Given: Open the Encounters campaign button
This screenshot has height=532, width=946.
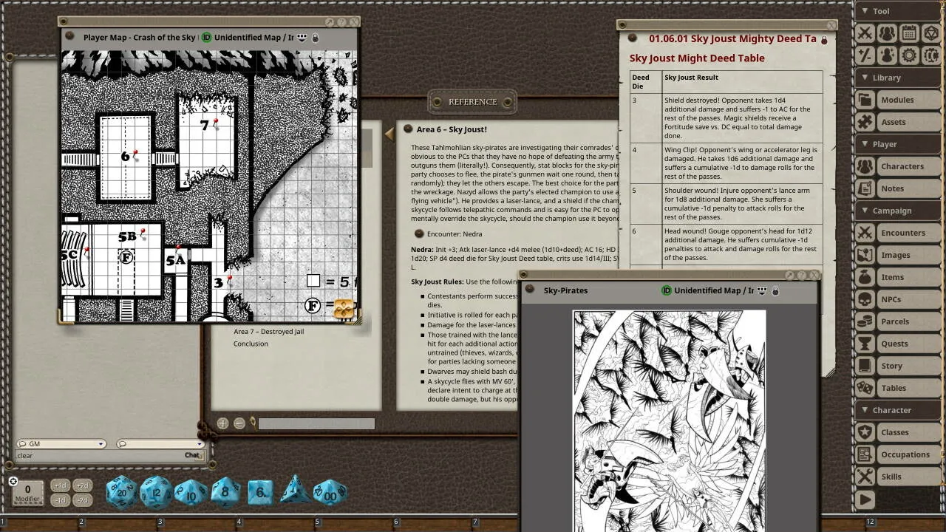Looking at the screenshot, I should (x=898, y=233).
